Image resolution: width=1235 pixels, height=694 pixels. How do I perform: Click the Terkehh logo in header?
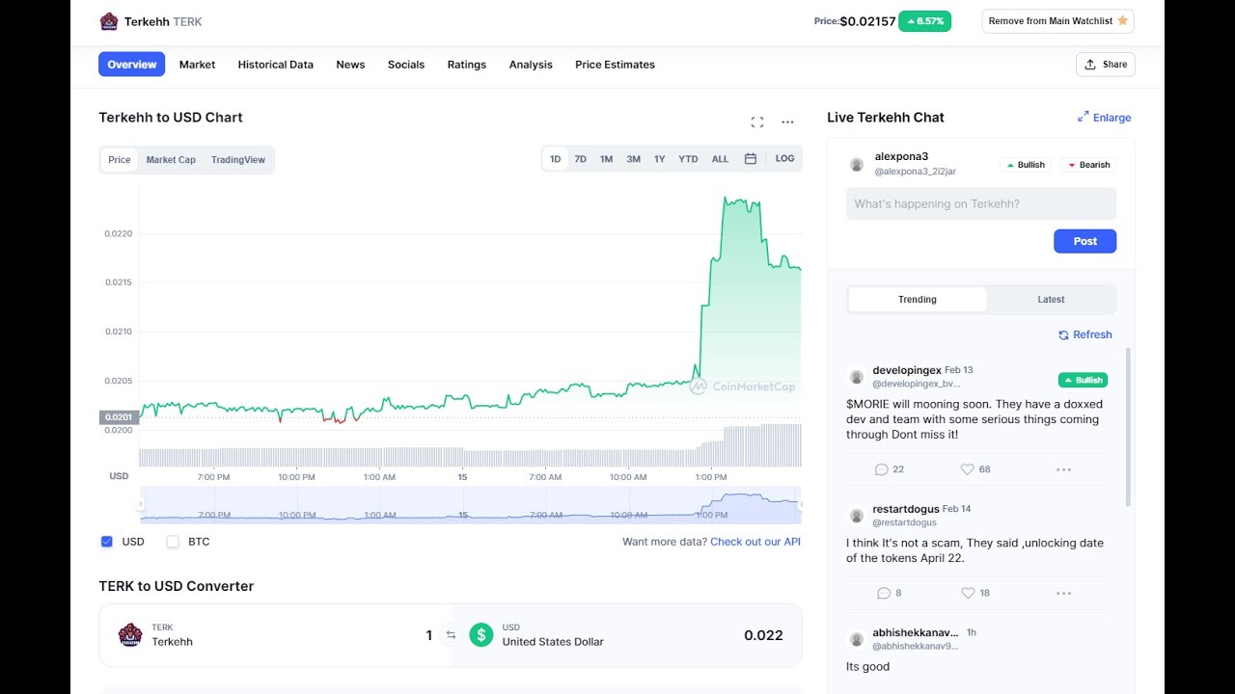[109, 21]
